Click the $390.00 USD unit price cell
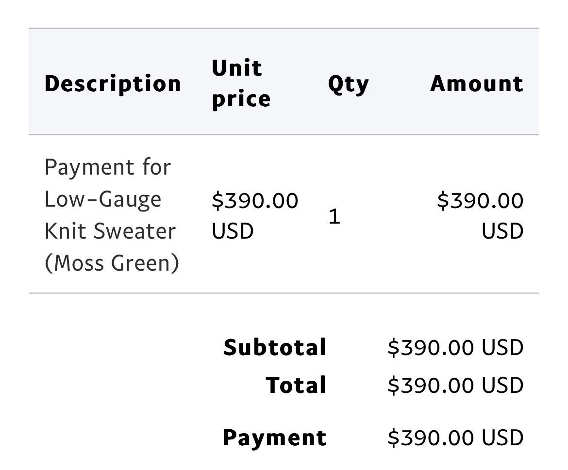The image size is (568, 470). pyautogui.click(x=255, y=216)
